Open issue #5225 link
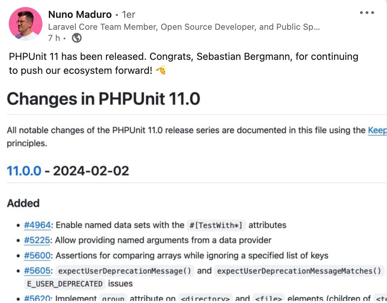 coord(37,240)
